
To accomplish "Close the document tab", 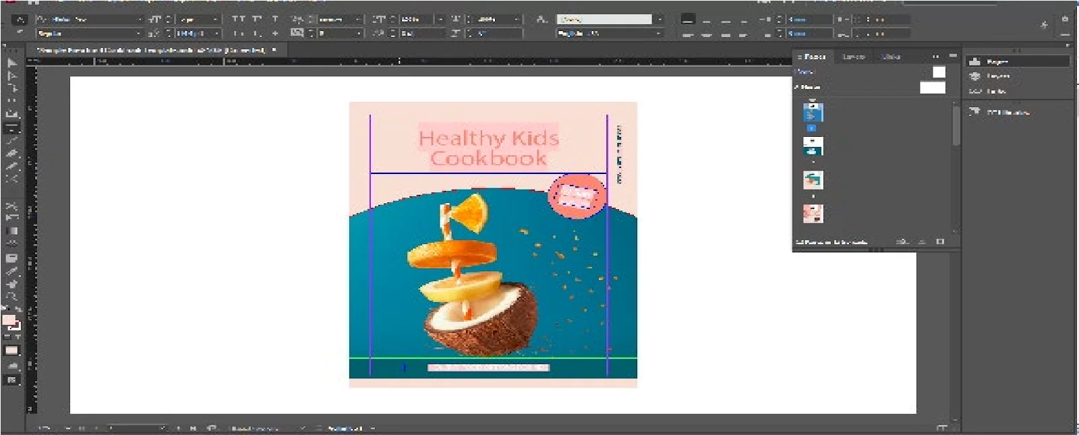I will pos(274,50).
